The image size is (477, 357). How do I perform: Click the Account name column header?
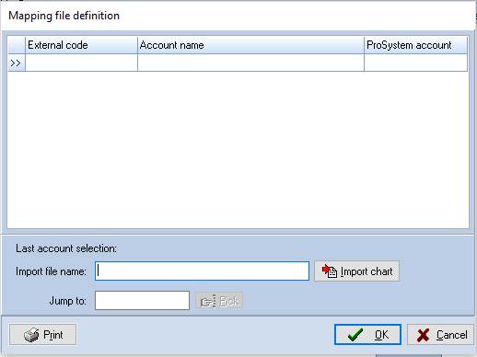250,45
